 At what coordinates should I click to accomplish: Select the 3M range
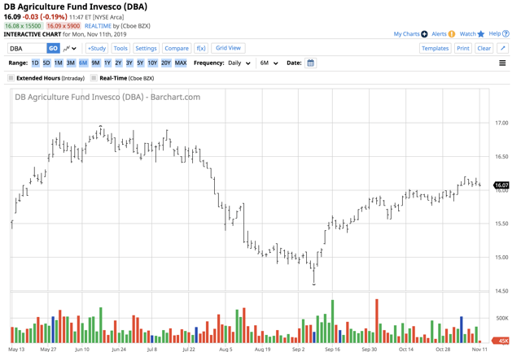[71, 63]
